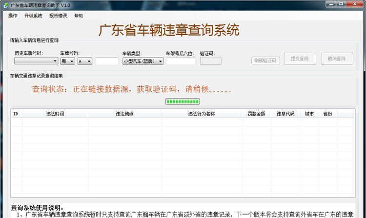
Task: Open the 帮助 menu
Action: (x=79, y=16)
